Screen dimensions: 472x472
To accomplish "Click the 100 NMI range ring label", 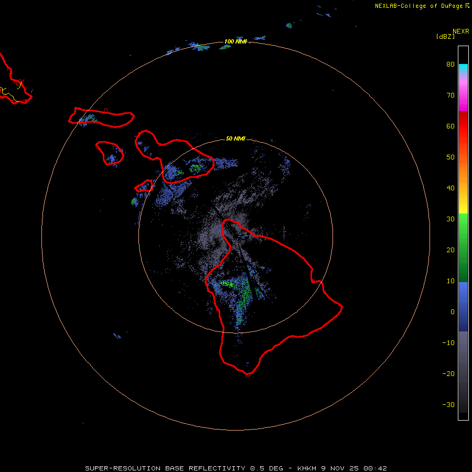I will [235, 41].
